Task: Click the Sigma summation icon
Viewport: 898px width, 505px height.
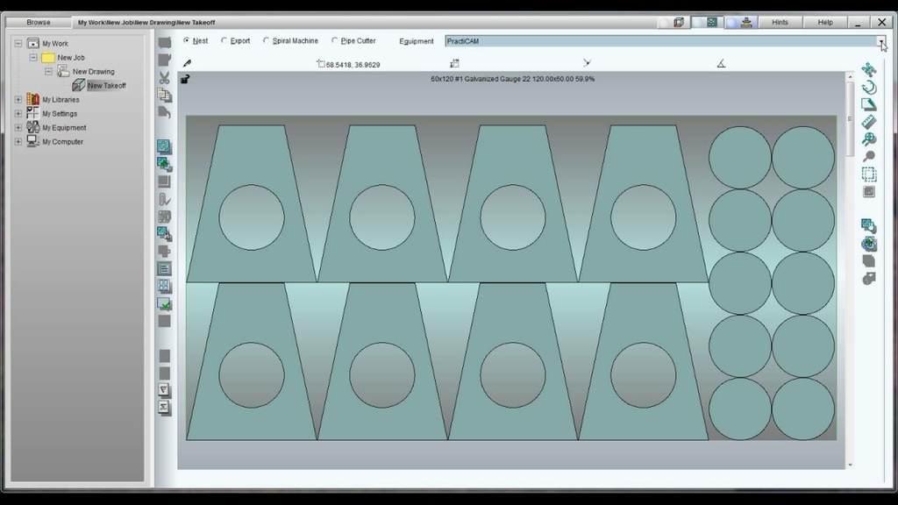Action: click(164, 408)
